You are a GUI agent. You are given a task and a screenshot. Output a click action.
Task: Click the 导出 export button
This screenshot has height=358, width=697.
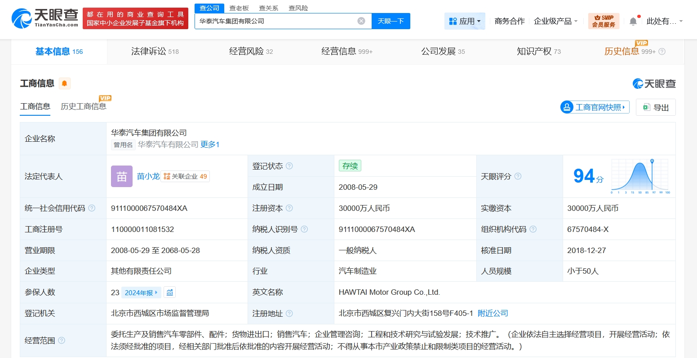point(656,107)
